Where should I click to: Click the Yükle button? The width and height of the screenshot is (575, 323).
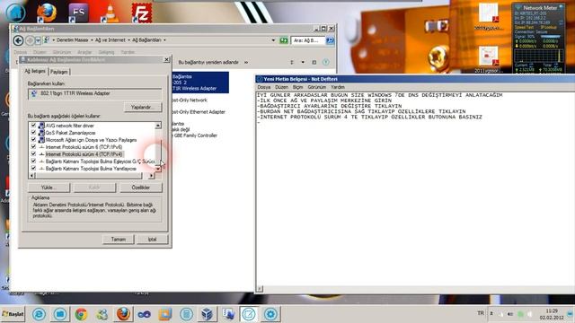(x=49, y=188)
